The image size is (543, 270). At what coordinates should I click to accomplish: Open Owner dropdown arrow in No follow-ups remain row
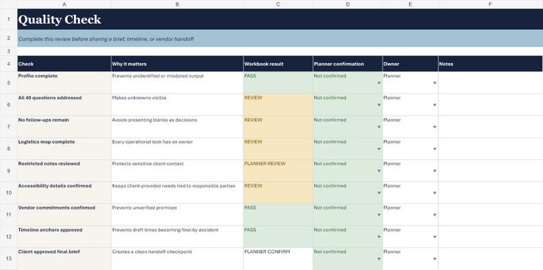[435, 127]
